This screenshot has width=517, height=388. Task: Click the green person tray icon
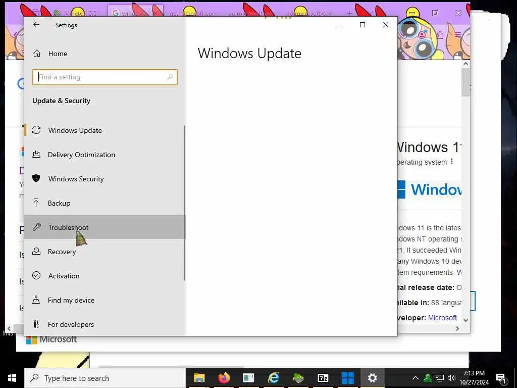pos(427,378)
